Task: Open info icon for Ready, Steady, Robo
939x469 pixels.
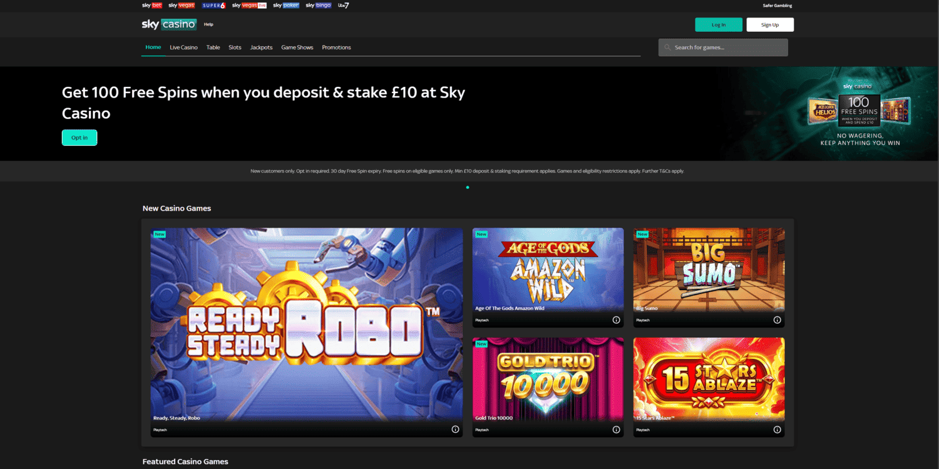Action: point(455,430)
